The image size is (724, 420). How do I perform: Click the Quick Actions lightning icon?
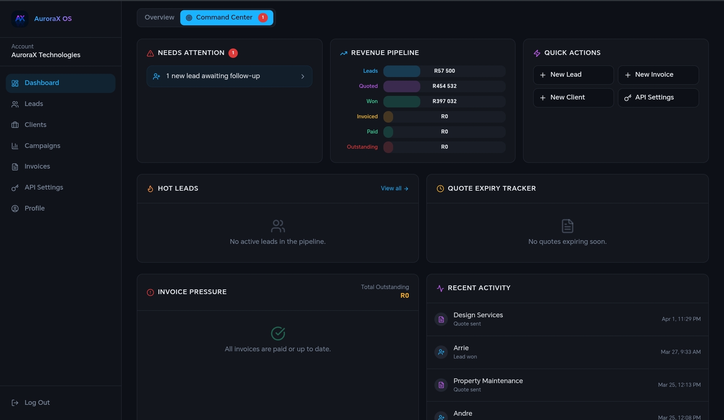tap(537, 53)
